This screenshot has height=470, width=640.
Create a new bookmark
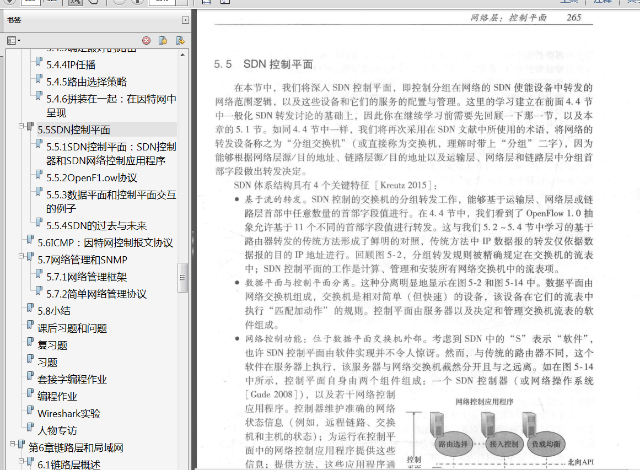point(163,41)
